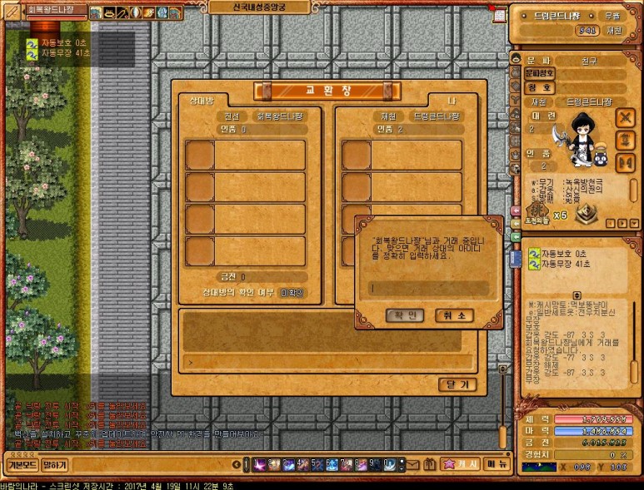Click the gift bag icon in bottom bar
This screenshot has height=490, width=644.
(x=430, y=464)
